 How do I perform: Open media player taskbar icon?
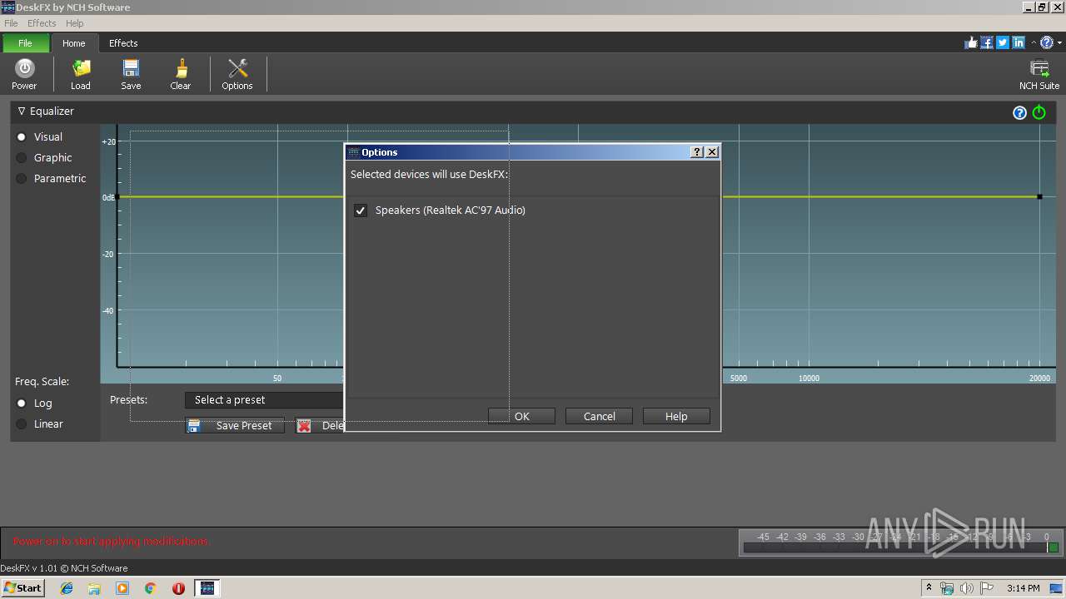tap(122, 588)
